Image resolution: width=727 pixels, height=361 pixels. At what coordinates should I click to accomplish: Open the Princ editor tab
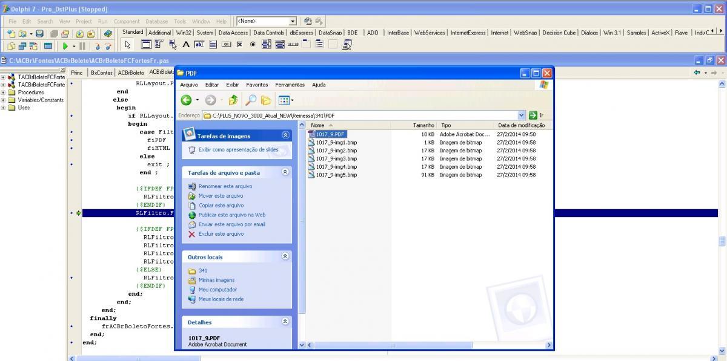[76, 73]
